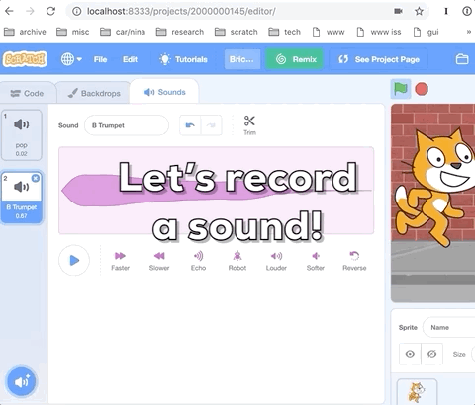The height and width of the screenshot is (405, 475).
Task: Bookmark this page with the star
Action: point(419,11)
